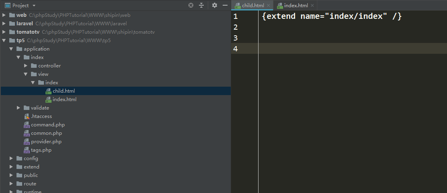This screenshot has height=193, width=447.
Task: Click the validate folder icon
Action: (27, 108)
